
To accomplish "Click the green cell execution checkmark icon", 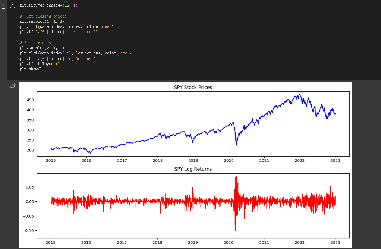I will pyautogui.click(x=4, y=4).
